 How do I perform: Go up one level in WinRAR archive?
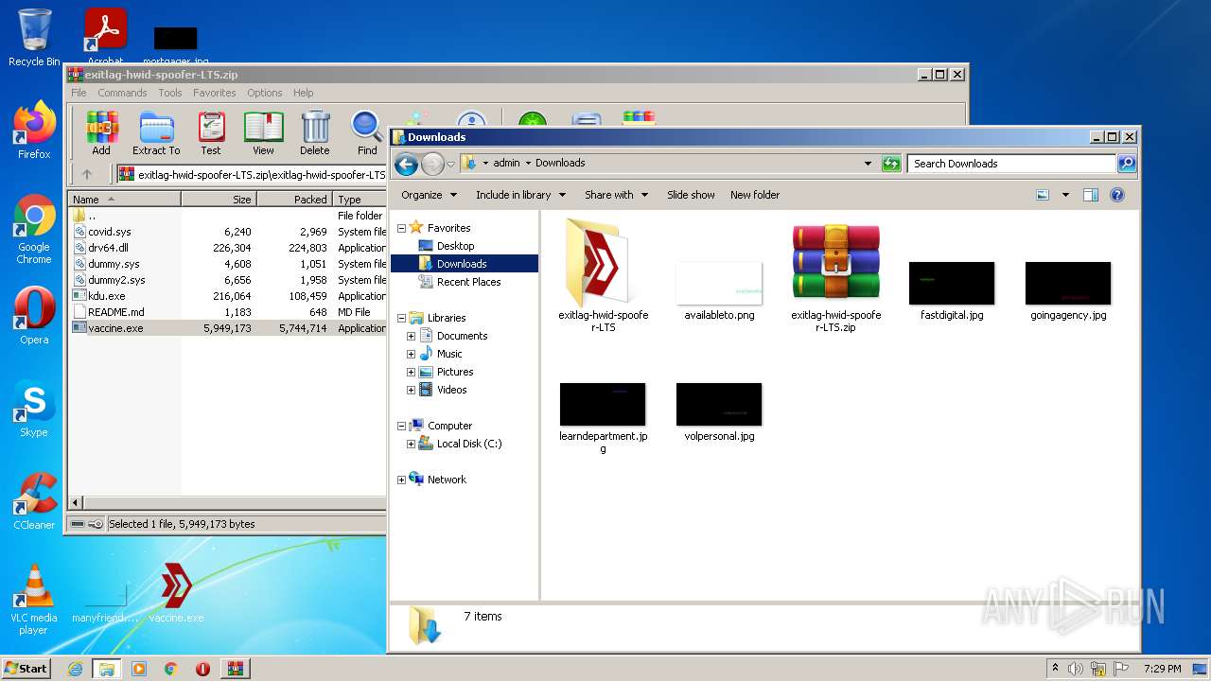tap(87, 174)
